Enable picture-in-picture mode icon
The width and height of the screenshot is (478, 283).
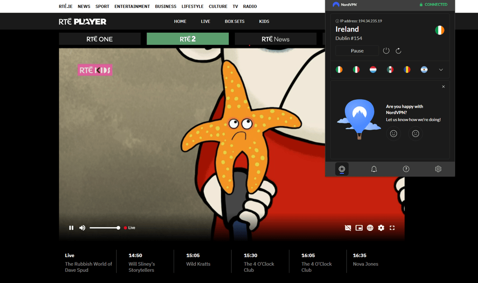click(x=359, y=228)
